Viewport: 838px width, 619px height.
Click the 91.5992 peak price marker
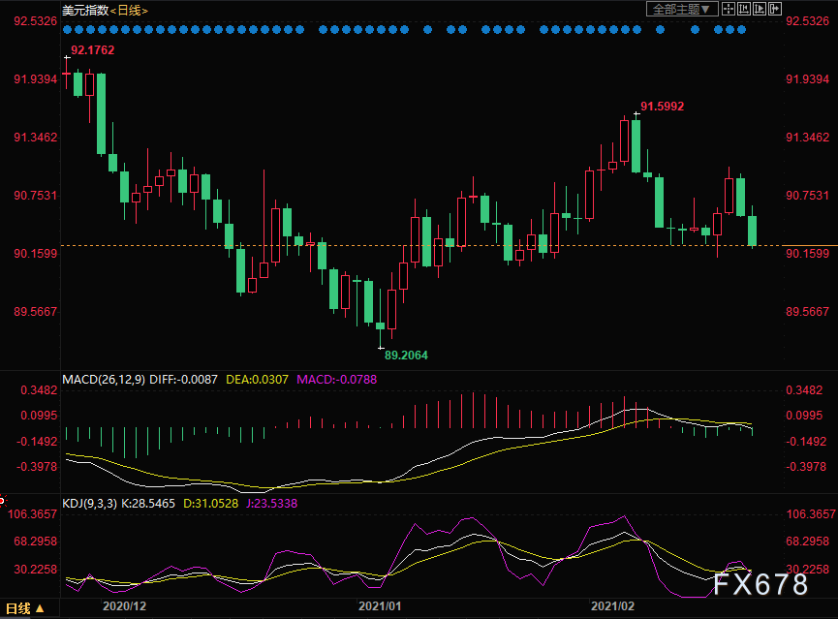point(663,107)
